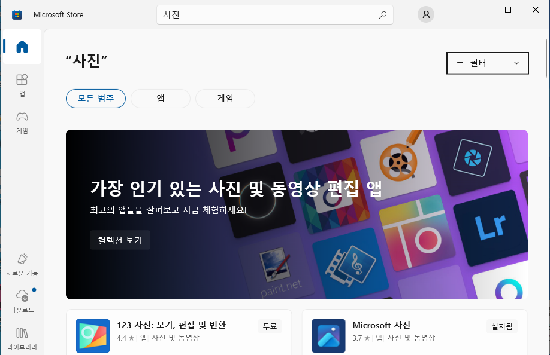Click 무료 button for 123 사진
This screenshot has height=355, width=550.
pos(270,326)
